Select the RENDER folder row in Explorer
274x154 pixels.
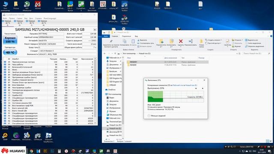click(x=167, y=65)
